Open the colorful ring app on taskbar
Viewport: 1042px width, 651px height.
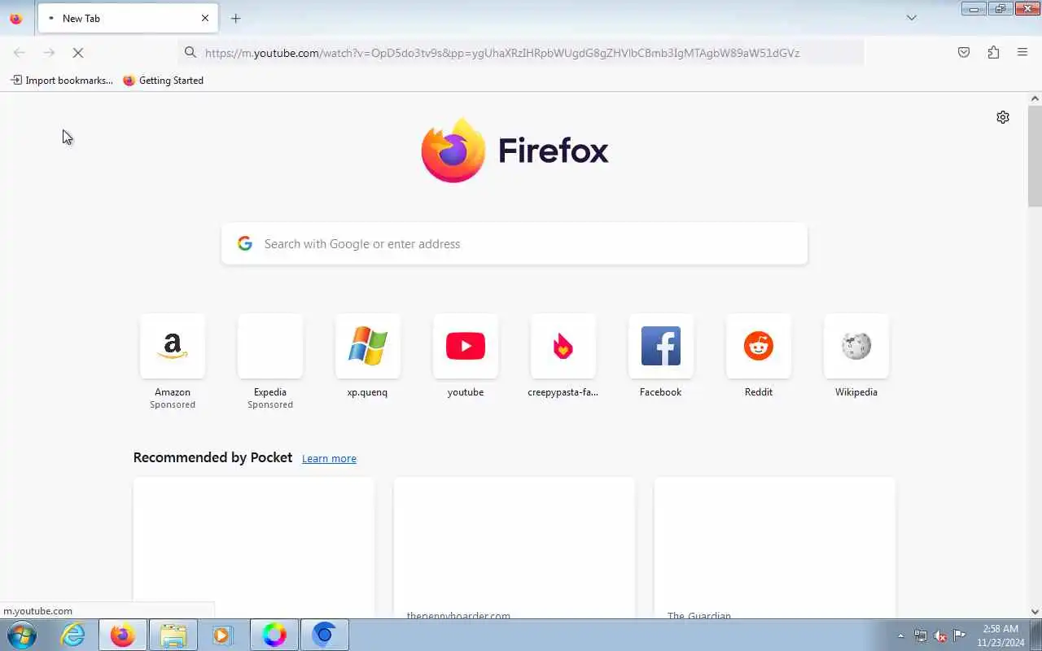coord(274,635)
